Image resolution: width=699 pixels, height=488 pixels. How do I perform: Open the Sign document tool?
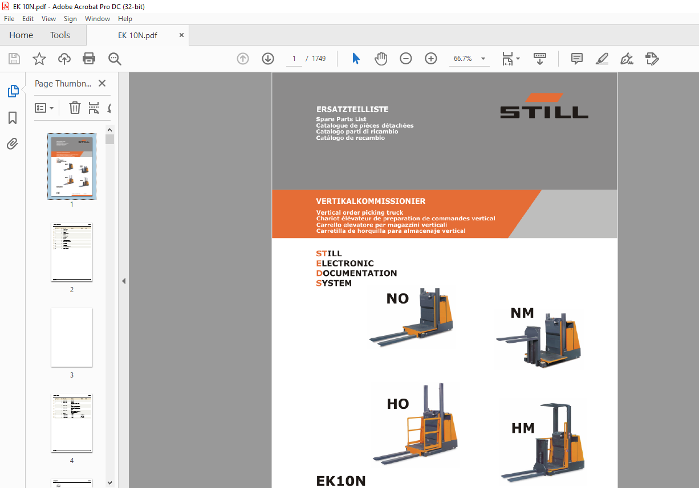pos(627,59)
